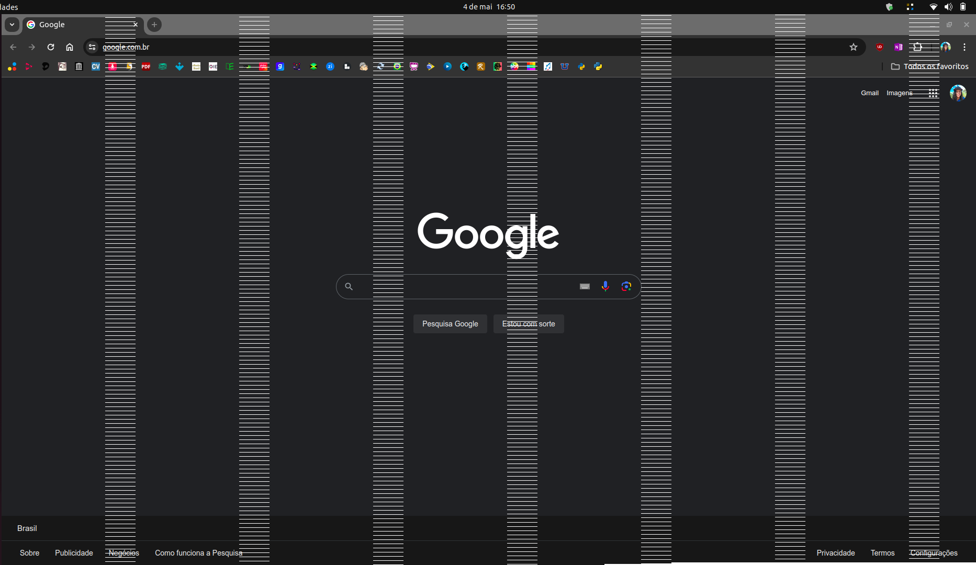Open the OIE bookmark
This screenshot has width=976, height=565.
coord(213,66)
